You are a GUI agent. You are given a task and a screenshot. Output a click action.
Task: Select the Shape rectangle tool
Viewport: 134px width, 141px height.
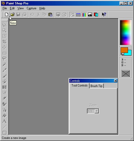pyautogui.click(x=4, y=133)
